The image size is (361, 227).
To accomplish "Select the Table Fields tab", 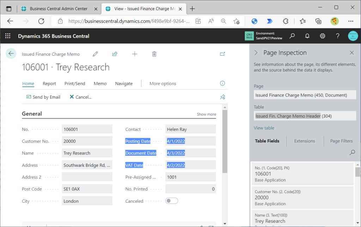I will tap(267, 141).
